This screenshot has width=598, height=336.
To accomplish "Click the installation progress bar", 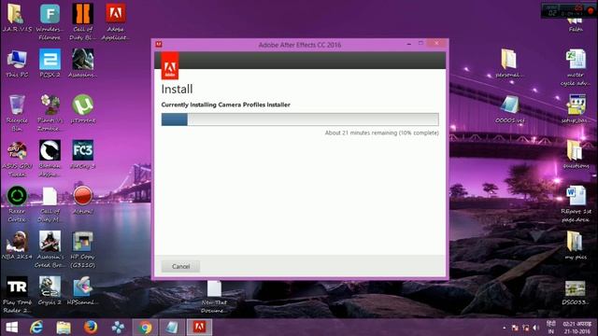I will (x=300, y=119).
